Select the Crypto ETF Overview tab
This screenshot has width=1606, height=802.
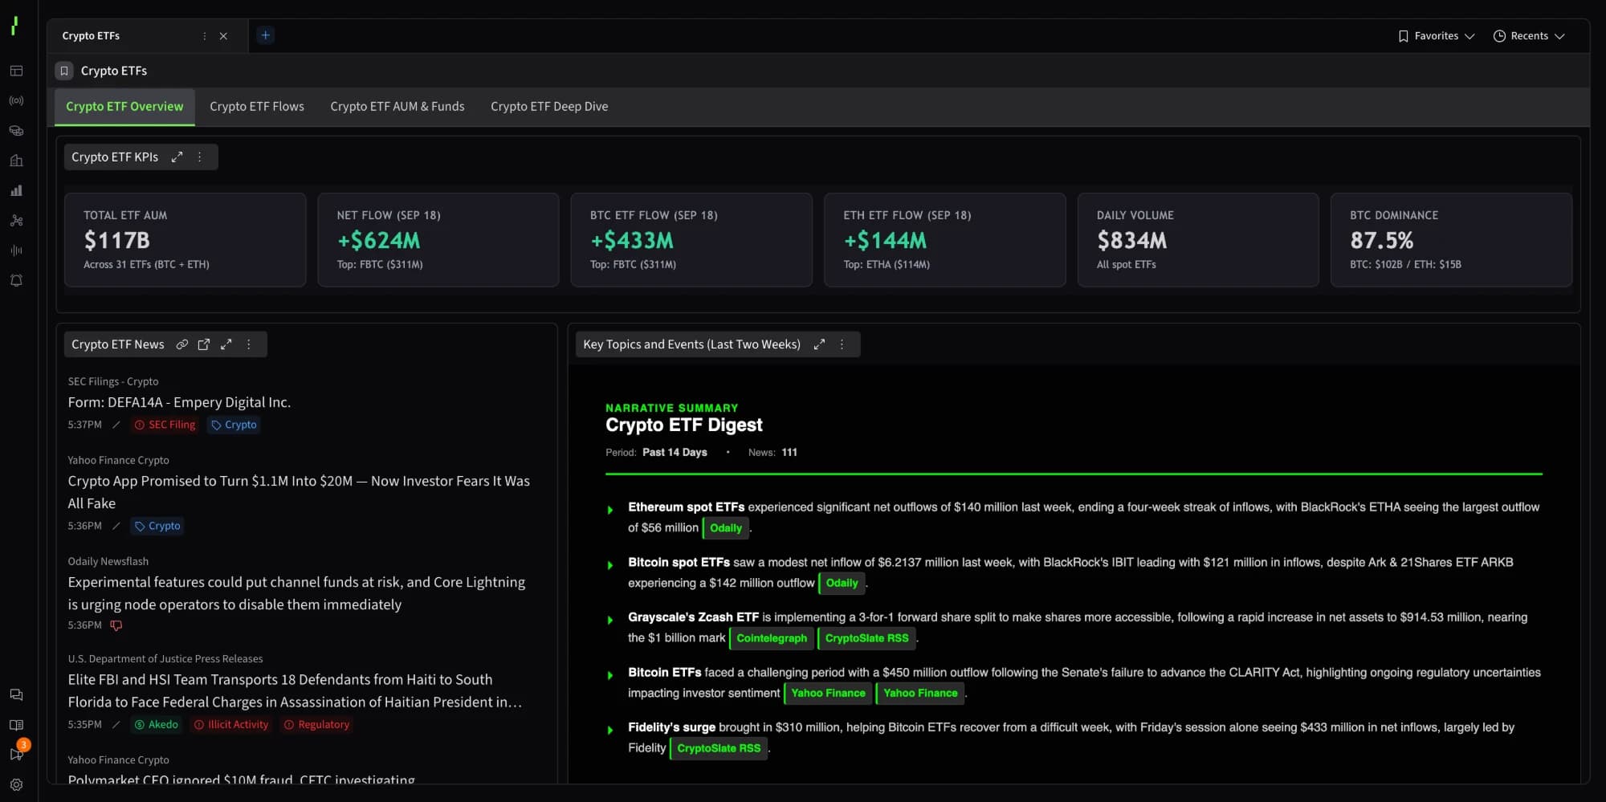(124, 107)
